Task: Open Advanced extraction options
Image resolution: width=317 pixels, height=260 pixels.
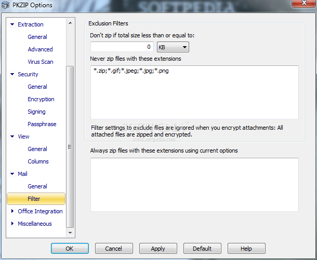Action: (40, 49)
